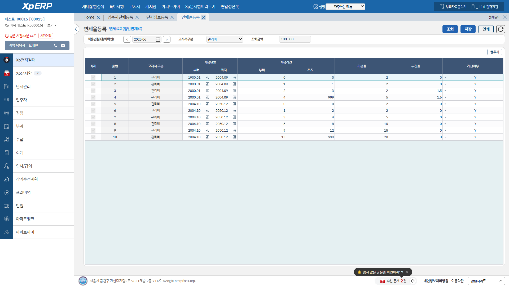Click row 1 start-month calendar icon
Screen dimensions: 509x286
point(207,78)
